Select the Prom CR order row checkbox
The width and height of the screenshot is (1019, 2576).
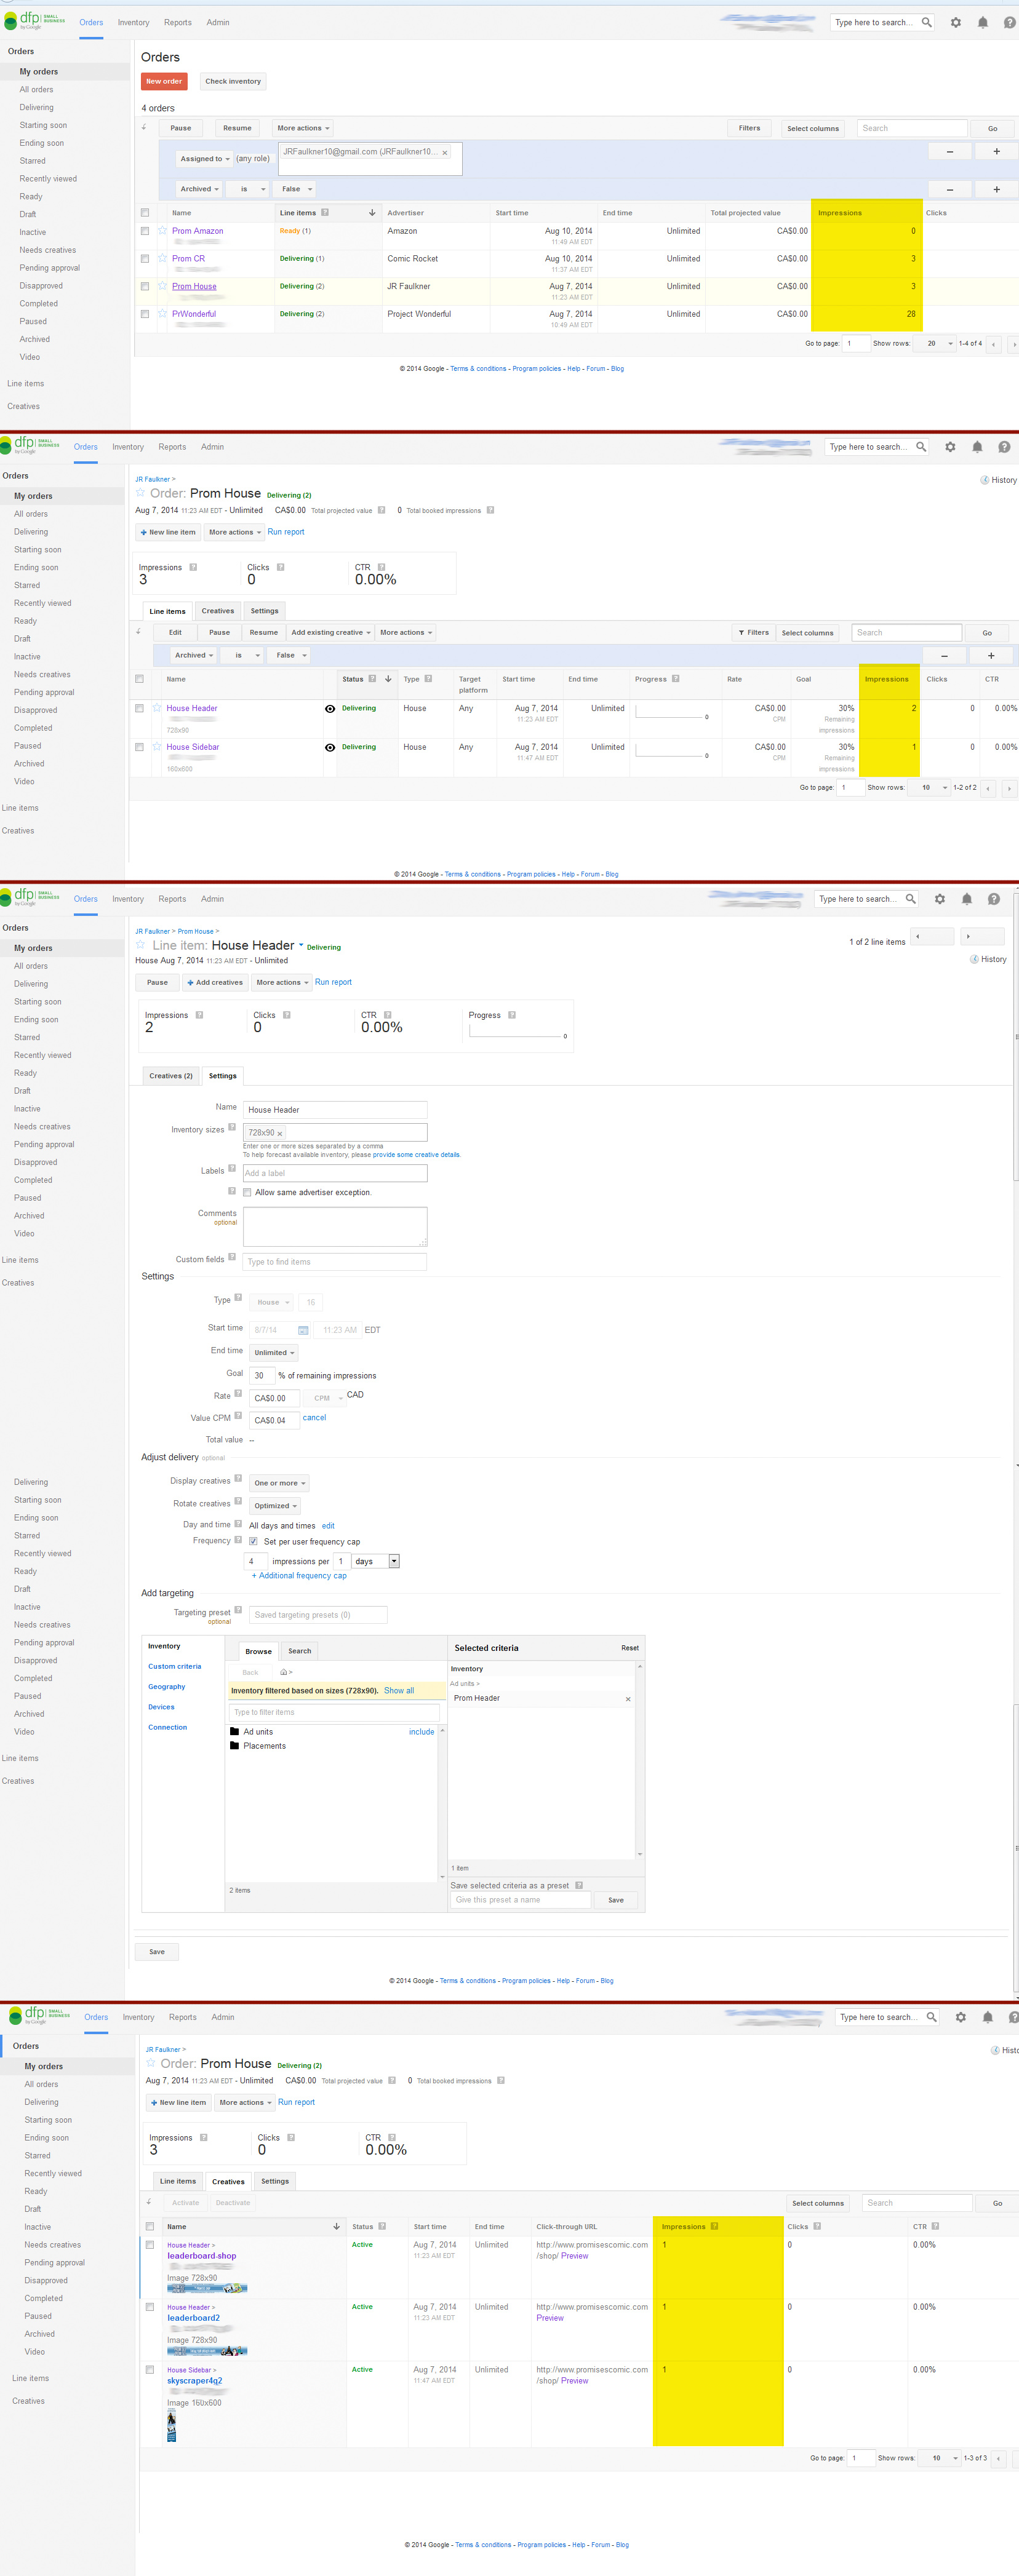(x=145, y=259)
